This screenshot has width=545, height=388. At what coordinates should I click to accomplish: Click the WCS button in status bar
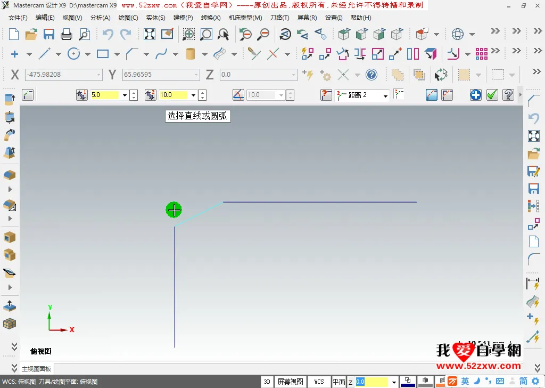point(319,382)
